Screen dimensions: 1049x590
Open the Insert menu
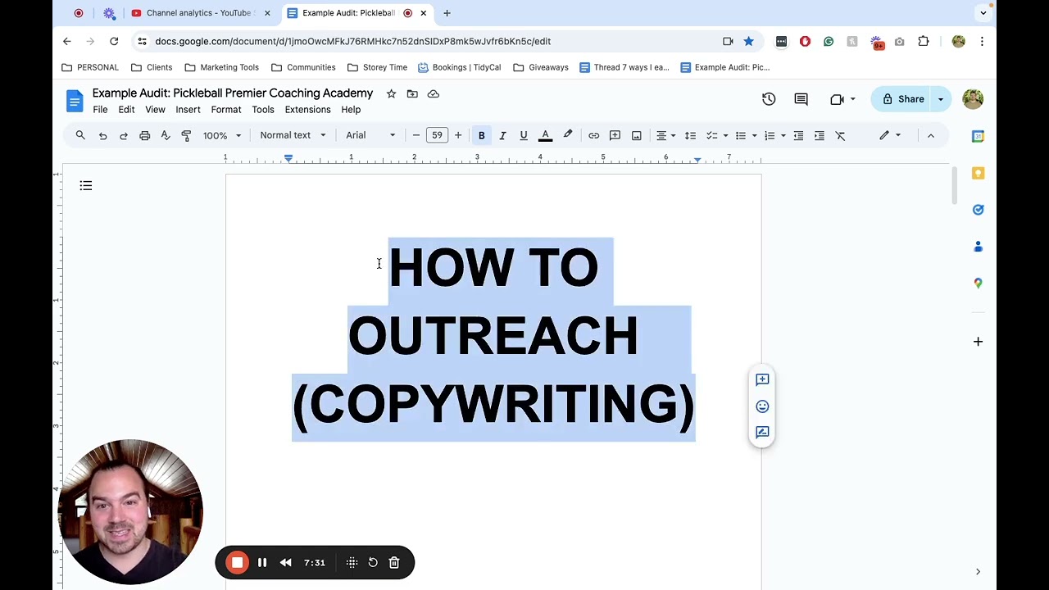point(188,110)
